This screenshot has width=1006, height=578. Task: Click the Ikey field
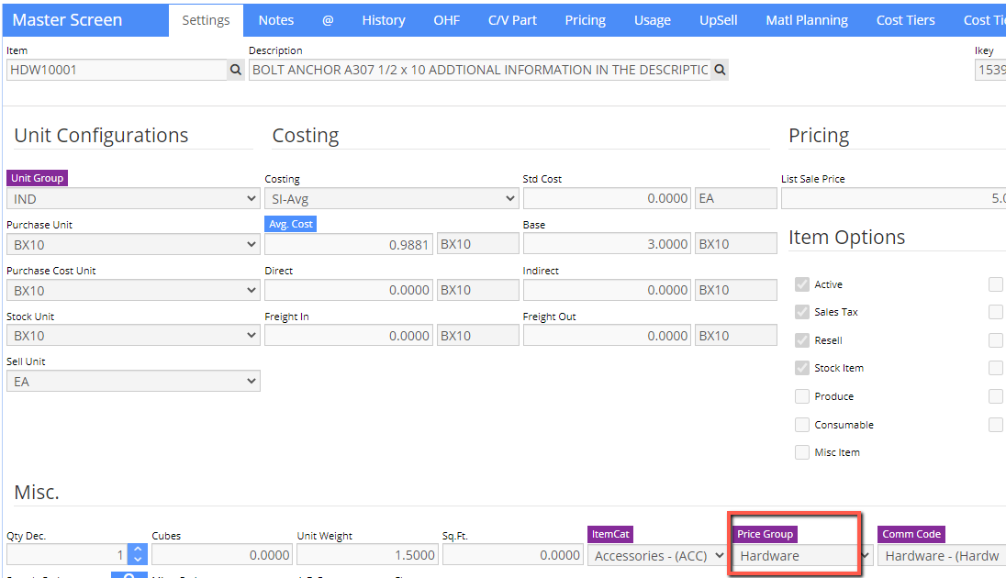pos(990,70)
